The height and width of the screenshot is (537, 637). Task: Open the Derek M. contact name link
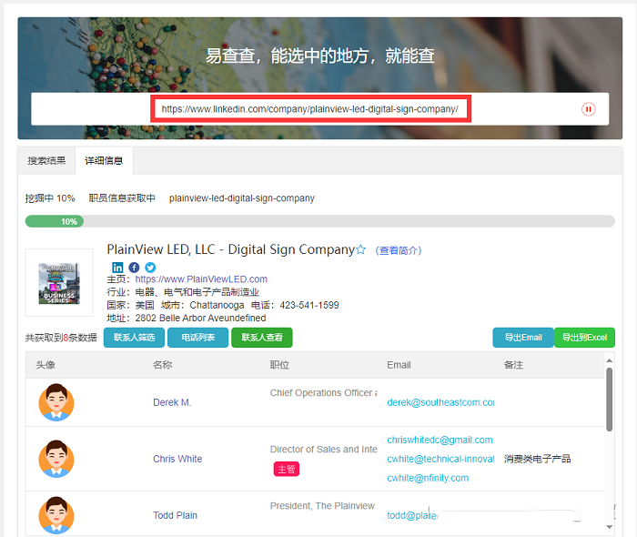tap(172, 402)
